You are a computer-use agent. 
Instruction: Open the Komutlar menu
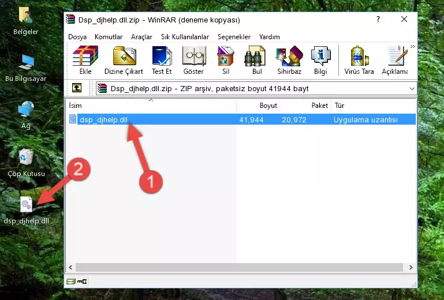[109, 37]
